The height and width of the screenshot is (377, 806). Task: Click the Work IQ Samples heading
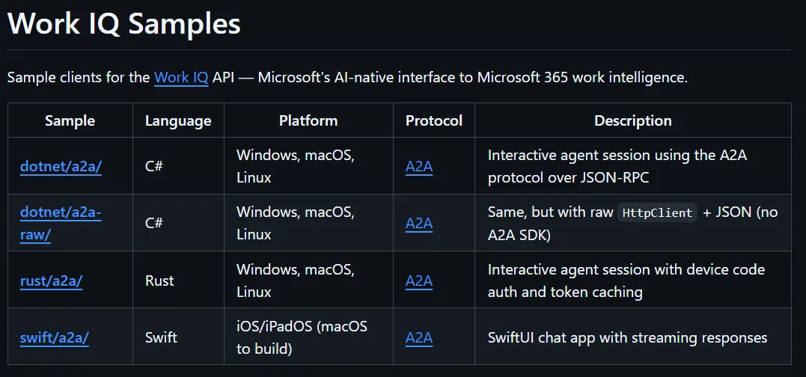pyautogui.click(x=124, y=24)
